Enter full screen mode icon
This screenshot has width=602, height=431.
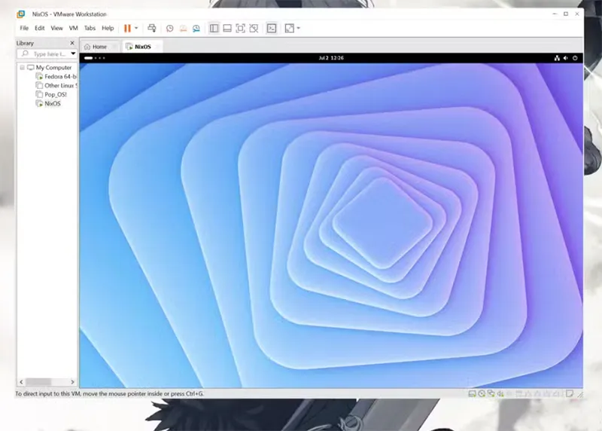pyautogui.click(x=240, y=28)
